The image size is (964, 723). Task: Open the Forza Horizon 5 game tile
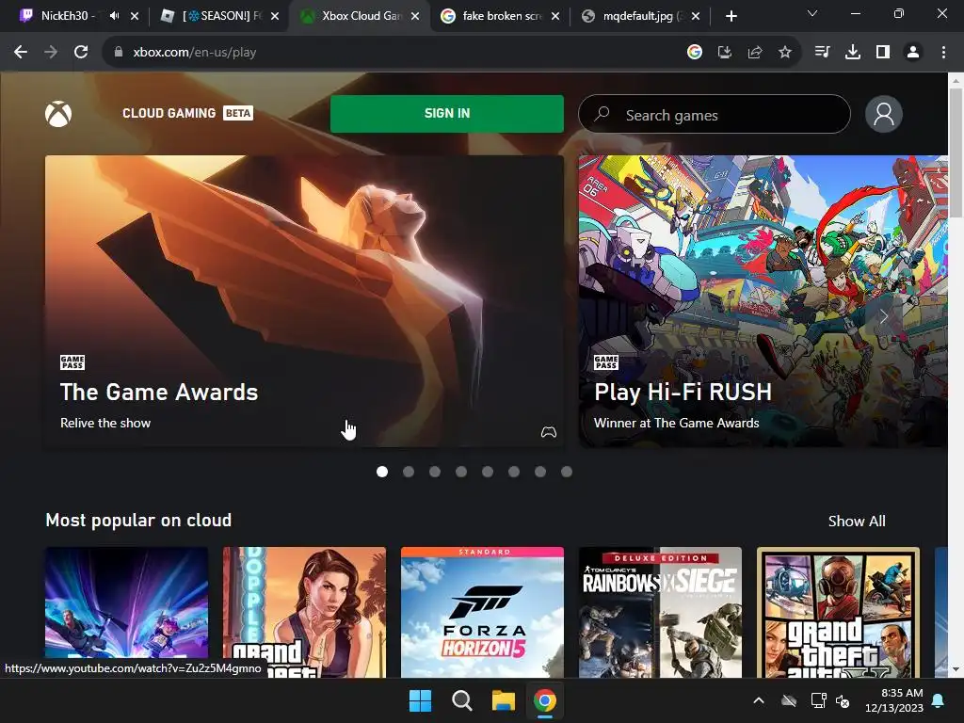(x=482, y=612)
